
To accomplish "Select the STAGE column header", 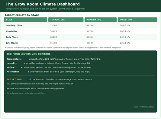I will point(26,20).
